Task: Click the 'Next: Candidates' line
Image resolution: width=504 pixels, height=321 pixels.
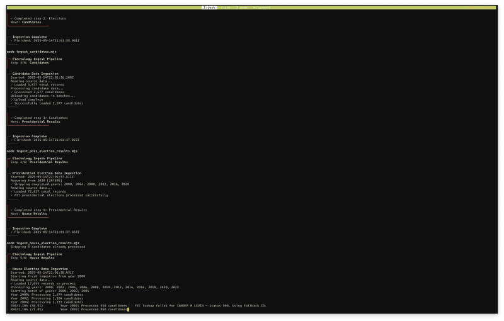Action: click(x=26, y=22)
